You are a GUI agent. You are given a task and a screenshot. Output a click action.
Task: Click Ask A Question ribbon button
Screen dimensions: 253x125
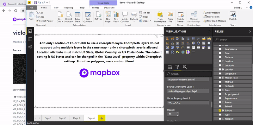coord(125,17)
